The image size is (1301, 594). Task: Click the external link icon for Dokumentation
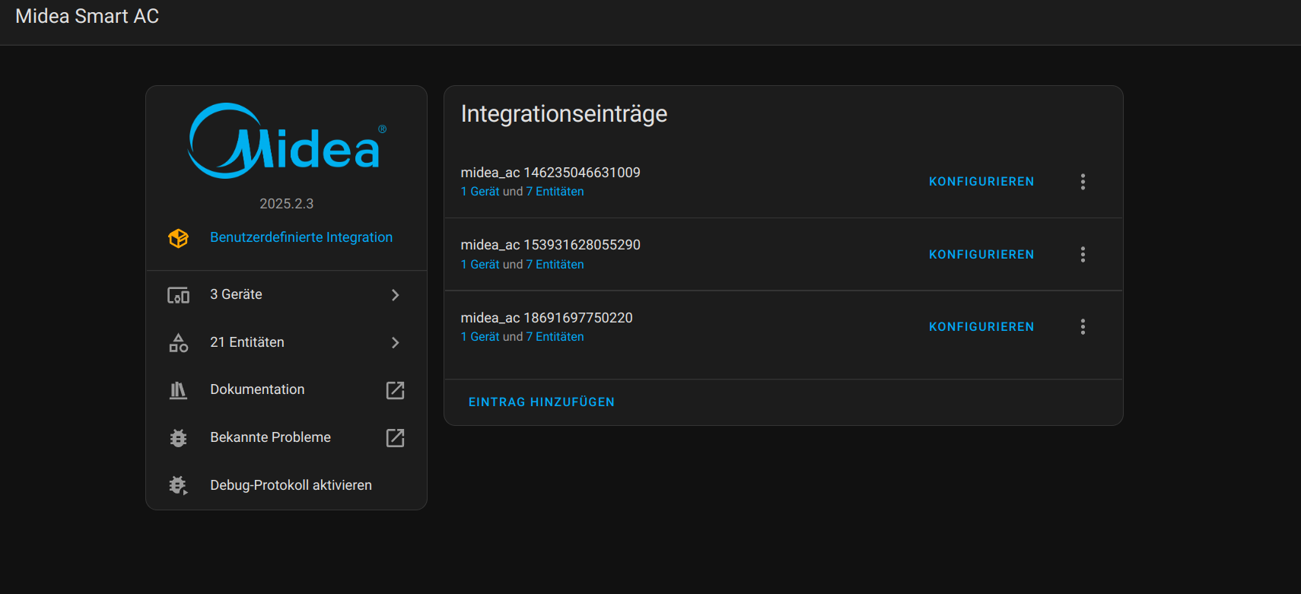pyautogui.click(x=395, y=390)
